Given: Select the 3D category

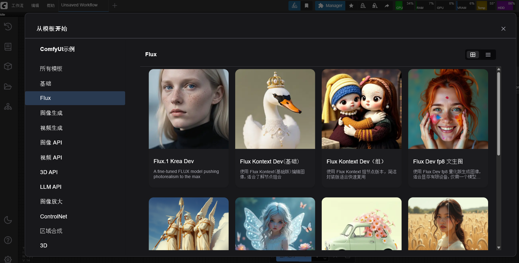Looking at the screenshot, I should (x=75, y=246).
